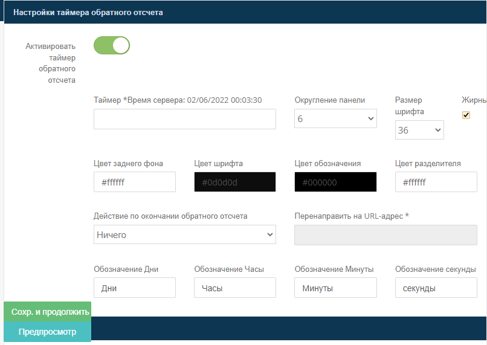Click the Цвет заднего фона color field
Viewport: 487px width, 345px height.
134,182
